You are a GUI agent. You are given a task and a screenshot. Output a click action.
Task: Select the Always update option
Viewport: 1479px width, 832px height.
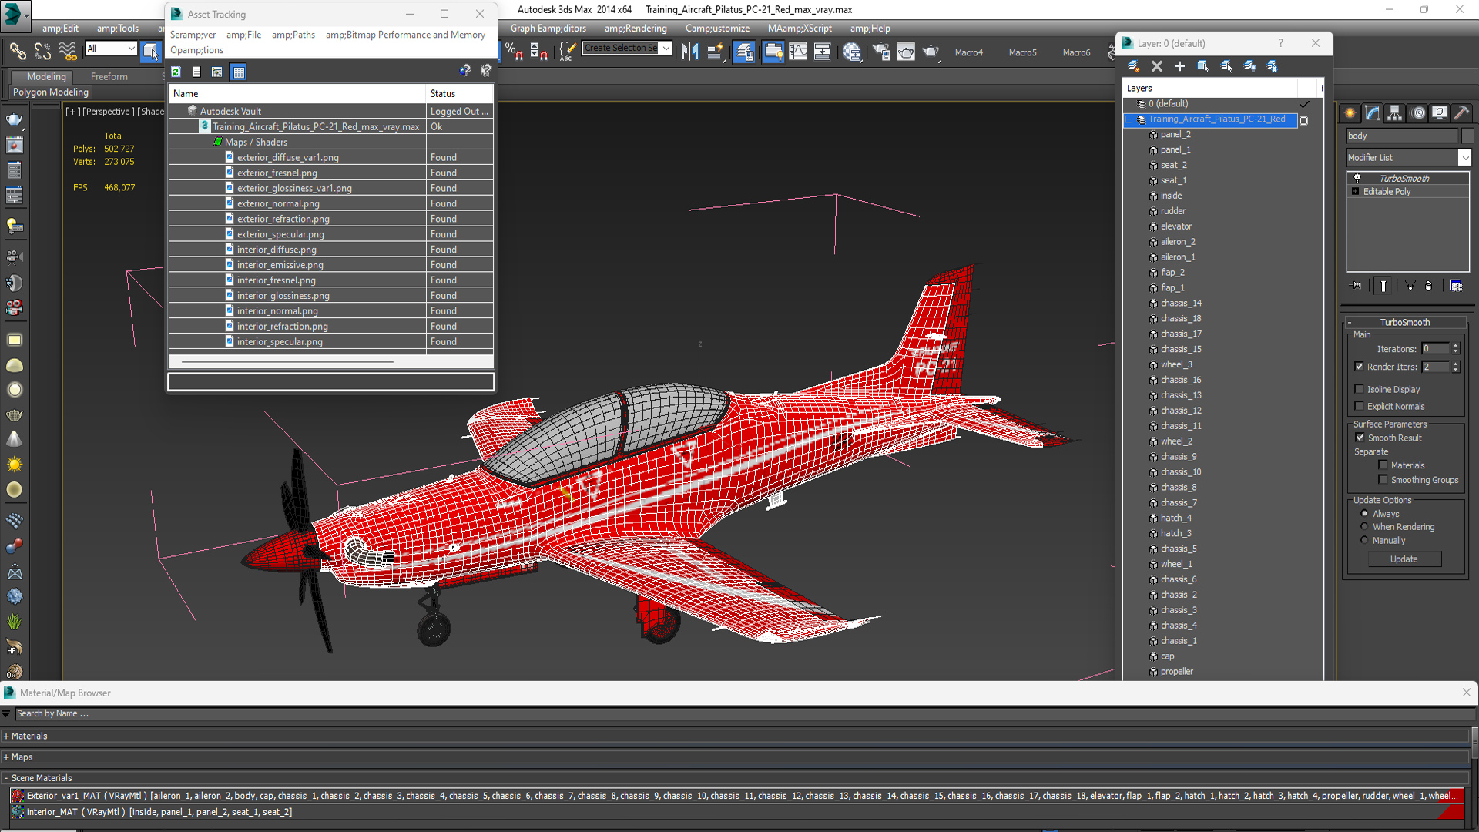(1364, 514)
